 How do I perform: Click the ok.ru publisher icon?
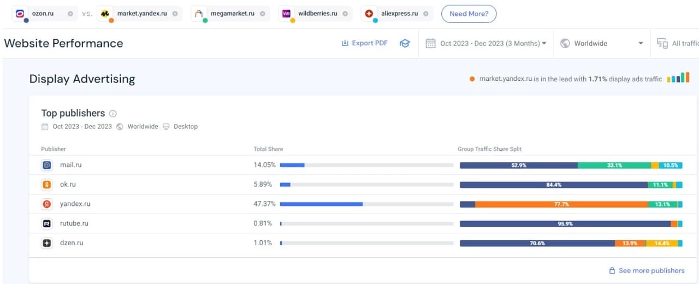coord(47,185)
